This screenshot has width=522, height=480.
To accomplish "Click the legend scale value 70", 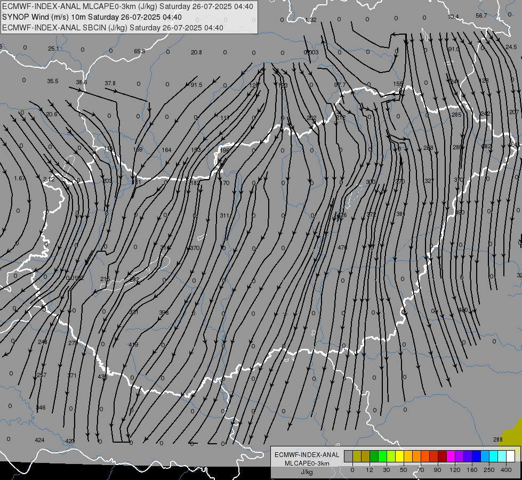I will coord(421,470).
